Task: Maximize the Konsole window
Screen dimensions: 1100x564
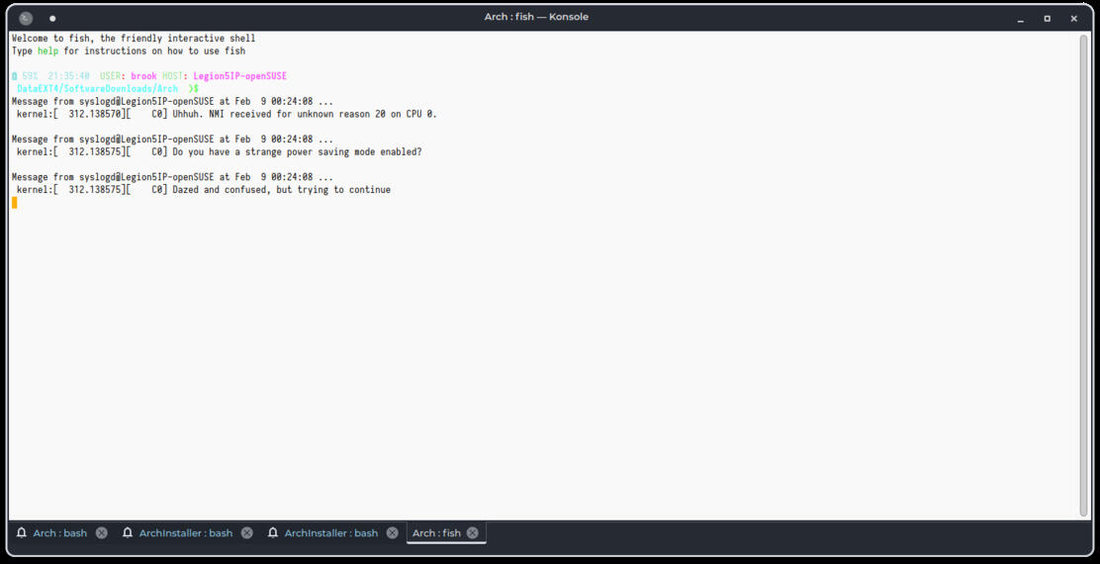Action: tap(1048, 19)
